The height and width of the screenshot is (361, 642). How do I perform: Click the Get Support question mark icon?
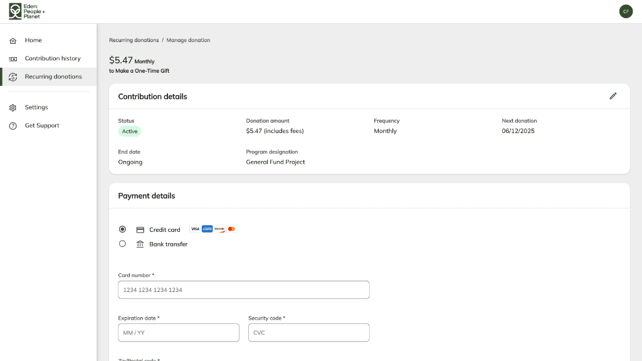click(x=13, y=126)
